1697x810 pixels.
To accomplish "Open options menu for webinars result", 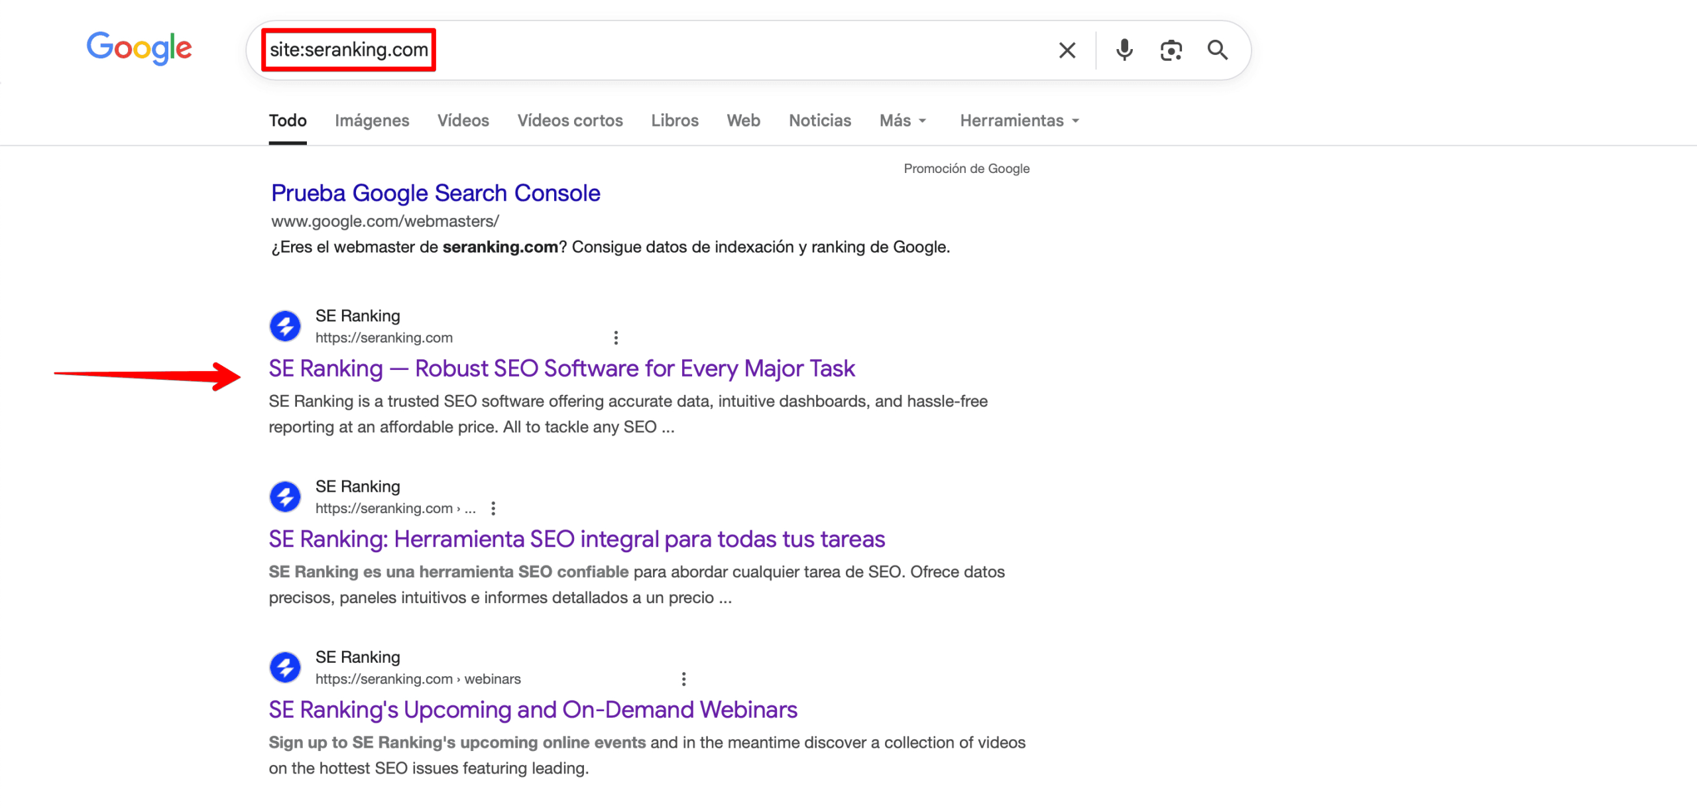I will [x=683, y=679].
